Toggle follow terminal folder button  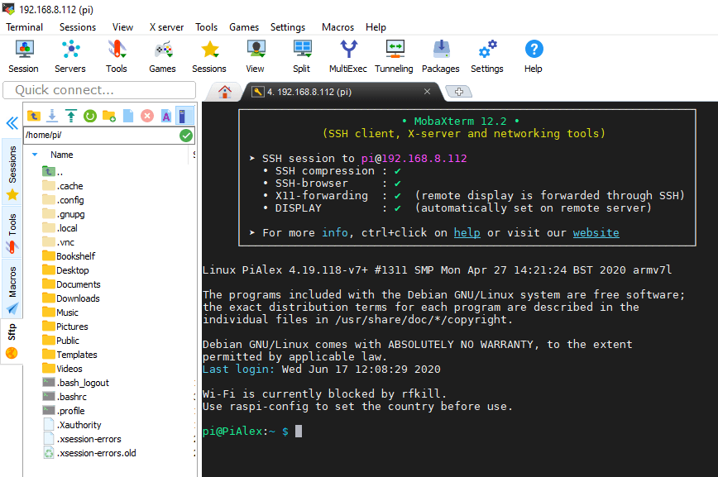coord(184,116)
